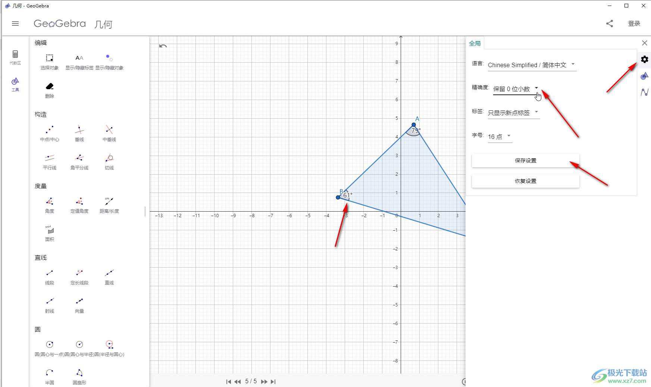
Task: Open the 语言 language dropdown
Action: [x=532, y=65]
